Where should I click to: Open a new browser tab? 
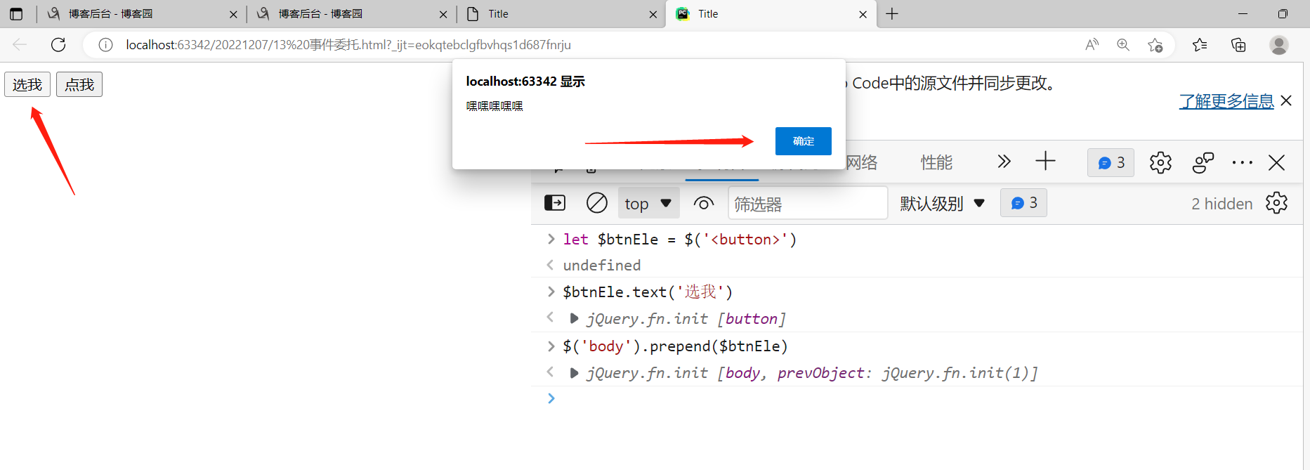892,13
